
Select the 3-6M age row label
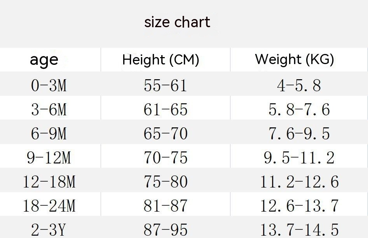click(49, 109)
